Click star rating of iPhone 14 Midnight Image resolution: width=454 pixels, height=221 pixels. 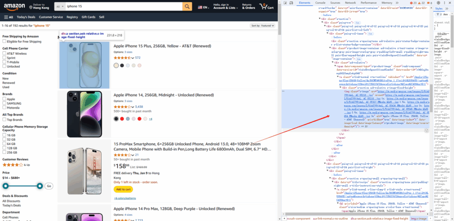(x=122, y=107)
